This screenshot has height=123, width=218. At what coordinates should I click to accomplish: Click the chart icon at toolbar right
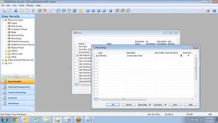207,11
